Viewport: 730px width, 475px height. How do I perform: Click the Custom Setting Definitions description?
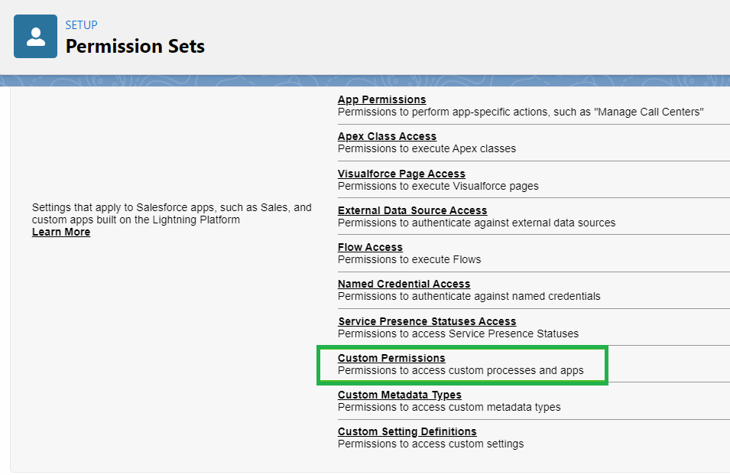point(430,444)
